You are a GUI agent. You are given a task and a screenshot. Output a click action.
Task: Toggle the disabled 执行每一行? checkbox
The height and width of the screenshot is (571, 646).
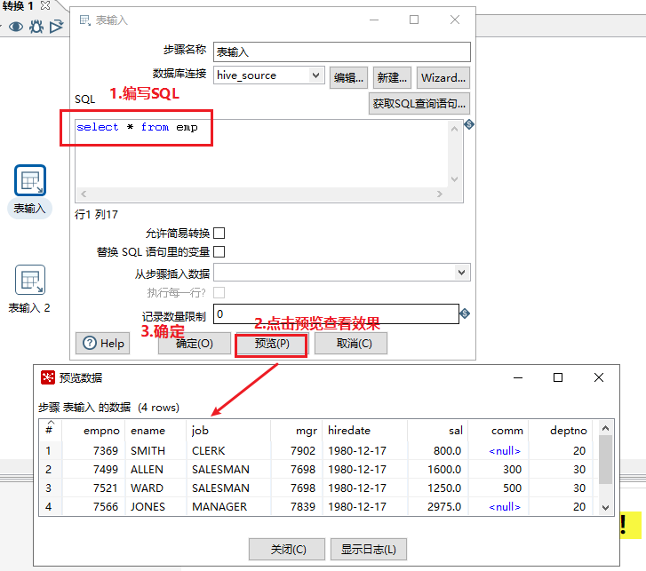tap(219, 293)
